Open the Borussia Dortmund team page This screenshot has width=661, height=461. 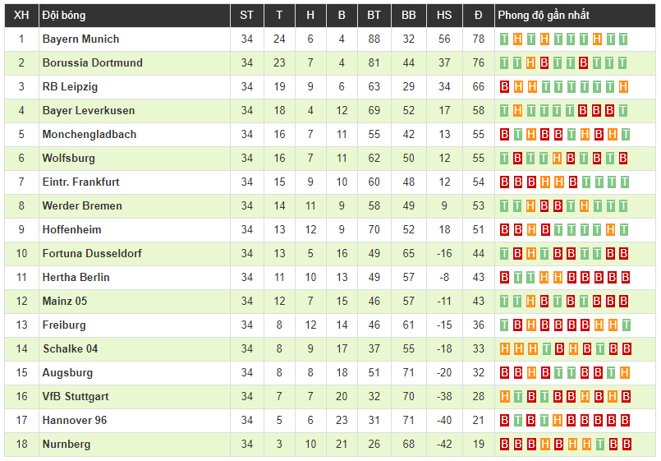pos(92,63)
